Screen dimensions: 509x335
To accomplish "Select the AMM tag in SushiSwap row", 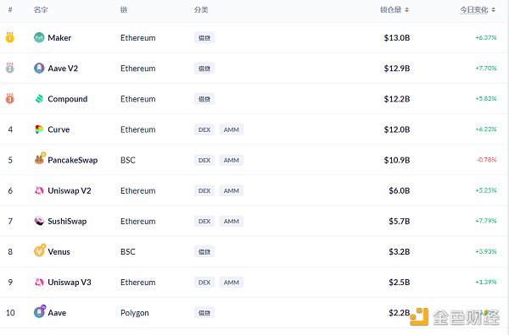I will click(231, 221).
